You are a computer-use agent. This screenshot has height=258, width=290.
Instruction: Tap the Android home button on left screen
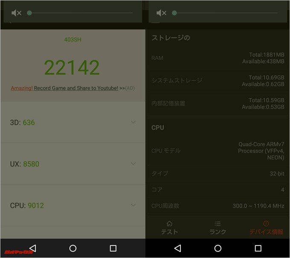(73, 248)
